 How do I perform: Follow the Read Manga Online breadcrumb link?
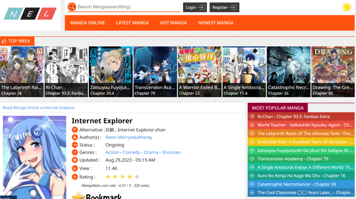[x=21, y=108]
